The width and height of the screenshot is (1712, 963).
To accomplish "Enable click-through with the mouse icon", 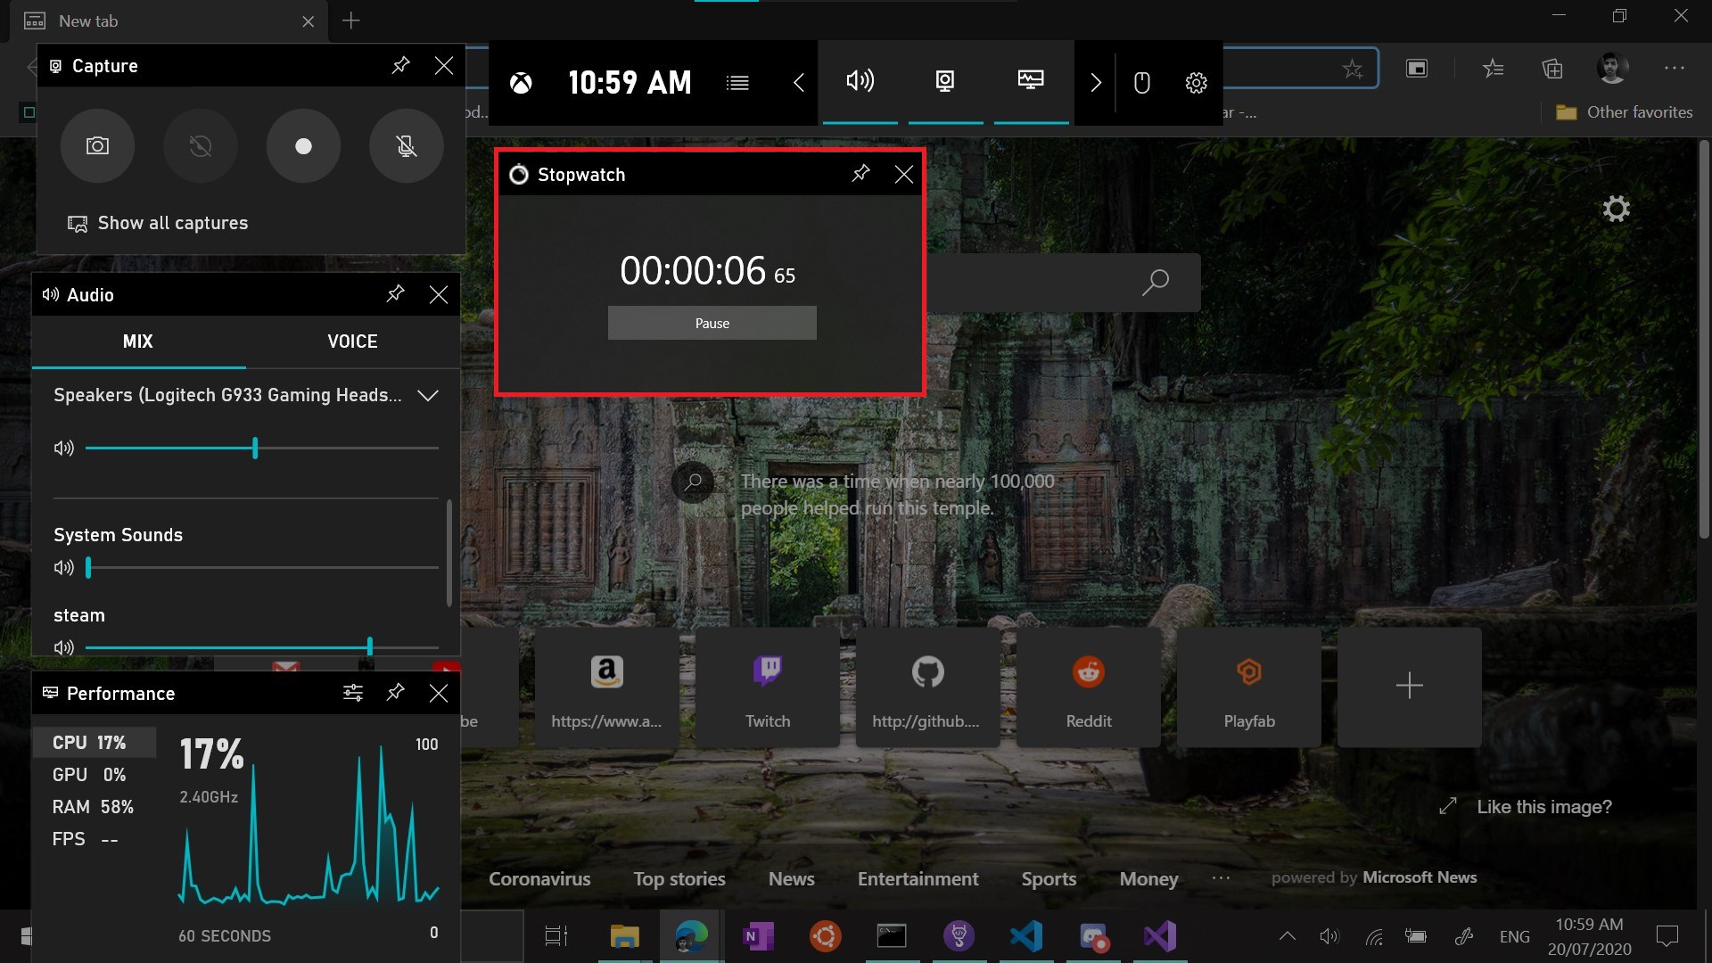I will [x=1141, y=83].
